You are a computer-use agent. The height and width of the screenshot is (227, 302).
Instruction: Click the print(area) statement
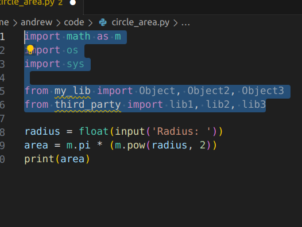57,159
